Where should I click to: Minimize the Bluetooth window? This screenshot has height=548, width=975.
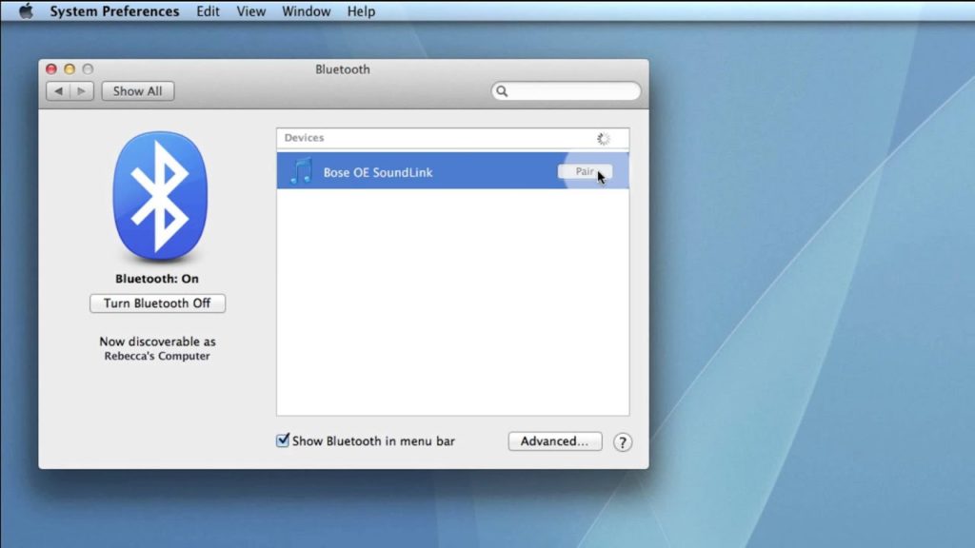[x=70, y=68]
